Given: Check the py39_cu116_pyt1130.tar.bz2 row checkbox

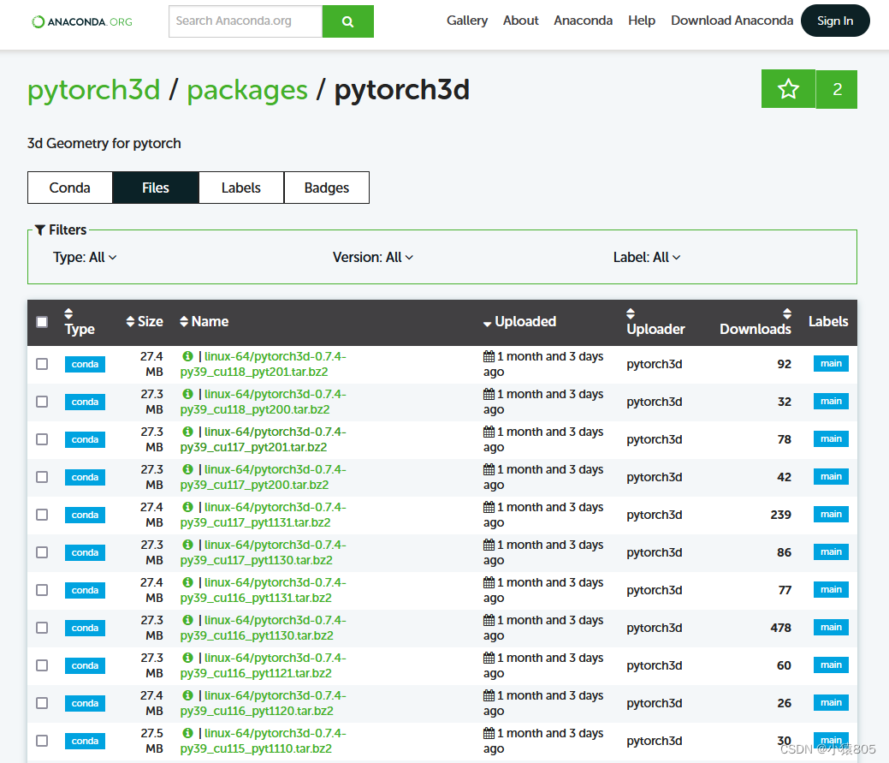Looking at the screenshot, I should tap(42, 628).
